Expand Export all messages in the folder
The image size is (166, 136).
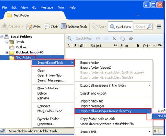point(113,85)
